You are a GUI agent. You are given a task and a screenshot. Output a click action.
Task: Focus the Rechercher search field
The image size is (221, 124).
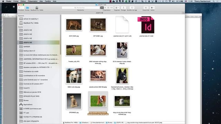[x=80, y=8]
